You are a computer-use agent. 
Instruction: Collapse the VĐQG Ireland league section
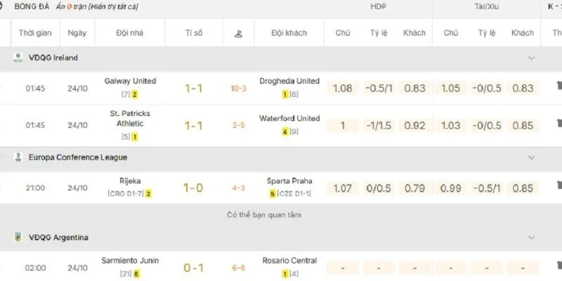click(x=531, y=58)
